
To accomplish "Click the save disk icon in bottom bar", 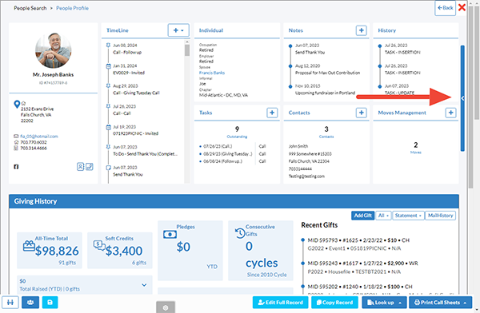I will point(50,303).
